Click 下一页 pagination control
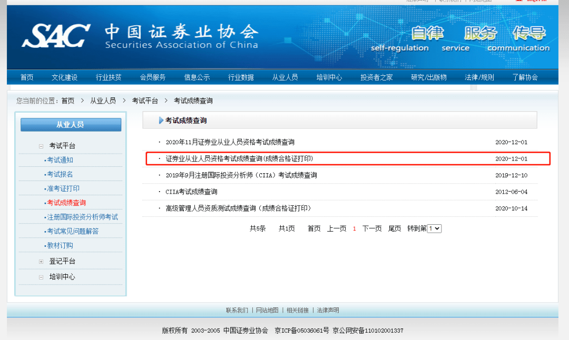Screen dimensions: 569x340 point(370,228)
